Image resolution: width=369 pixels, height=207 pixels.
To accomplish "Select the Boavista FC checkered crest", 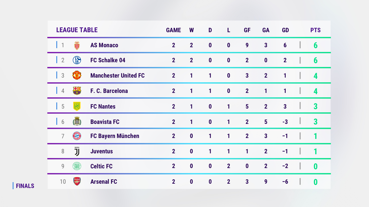I will (77, 121).
